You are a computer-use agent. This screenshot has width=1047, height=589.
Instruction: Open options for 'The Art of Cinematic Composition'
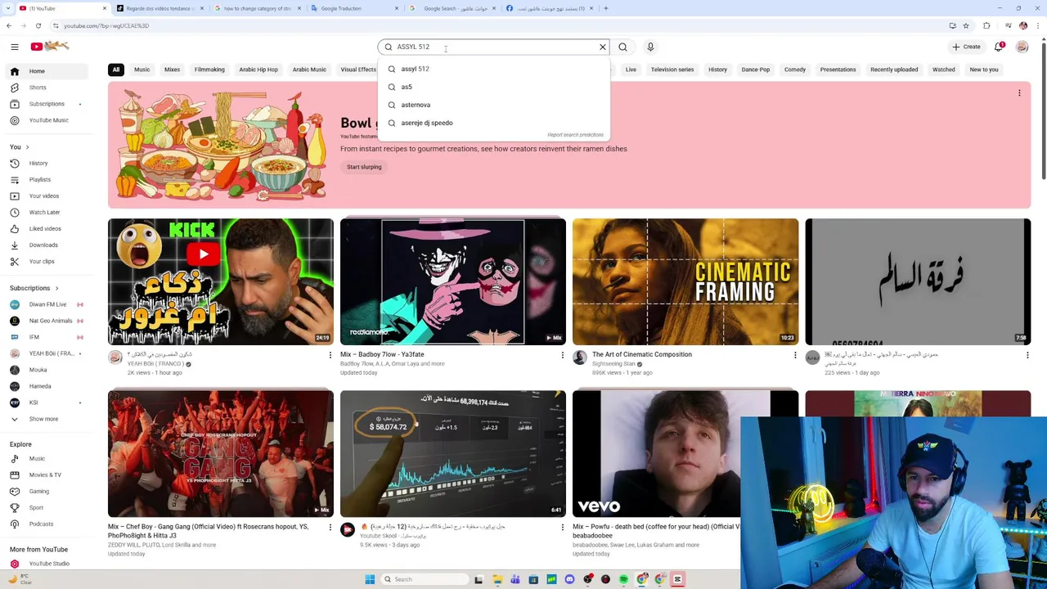(x=794, y=355)
